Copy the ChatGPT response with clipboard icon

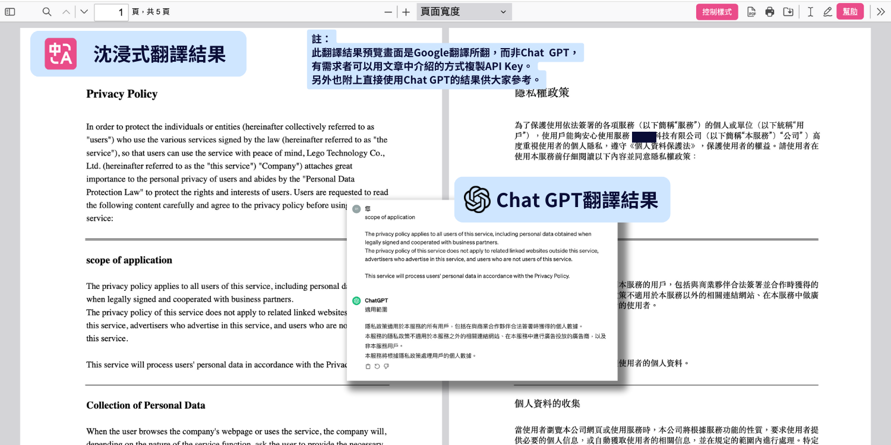(368, 367)
